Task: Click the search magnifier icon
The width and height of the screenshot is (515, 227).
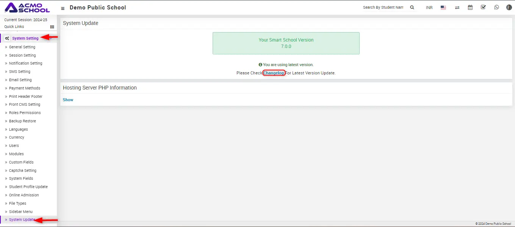Action: click(x=412, y=8)
